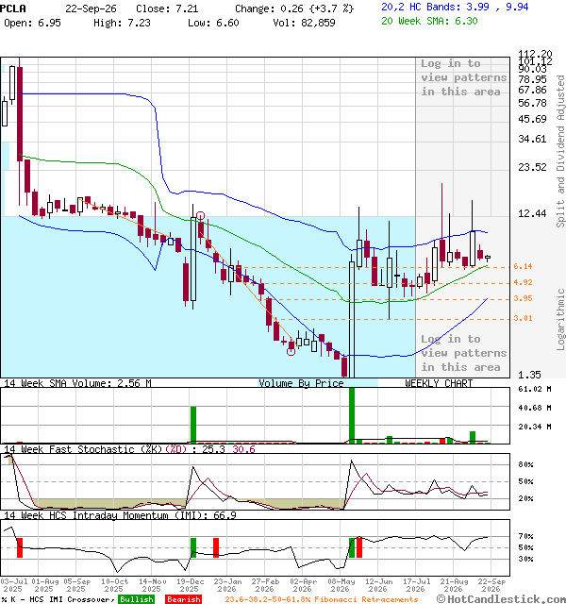Click the red Bearish legend badge
Image resolution: width=566 pixels, height=604 pixels.
[x=183, y=599]
